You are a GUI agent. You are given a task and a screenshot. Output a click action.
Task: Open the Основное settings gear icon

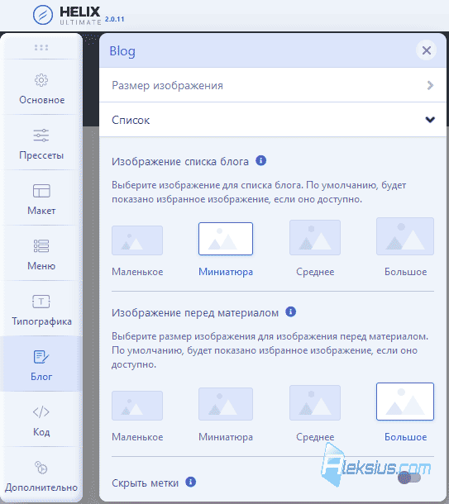point(41,80)
